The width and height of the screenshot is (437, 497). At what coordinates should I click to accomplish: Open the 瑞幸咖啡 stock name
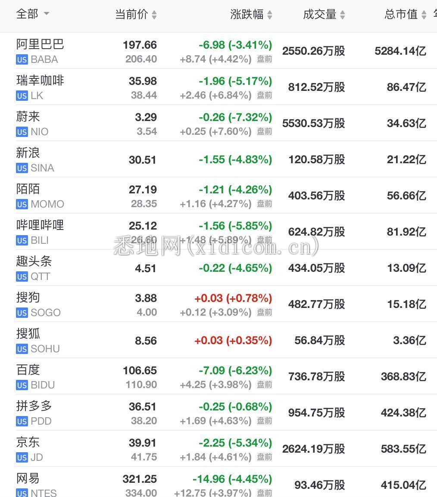pyautogui.click(x=40, y=81)
